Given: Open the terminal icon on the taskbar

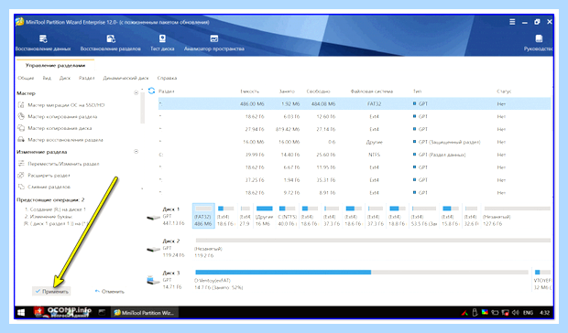Looking at the screenshot, I should [102, 312].
